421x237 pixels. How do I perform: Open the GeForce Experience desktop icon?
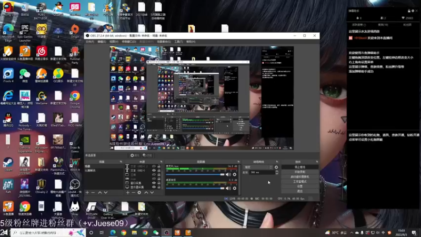tap(25, 143)
